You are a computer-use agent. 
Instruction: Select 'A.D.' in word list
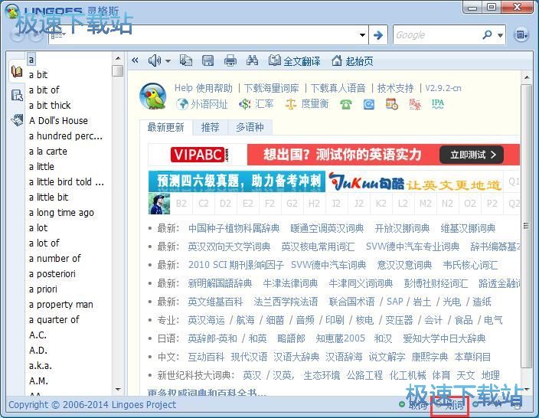coord(38,351)
